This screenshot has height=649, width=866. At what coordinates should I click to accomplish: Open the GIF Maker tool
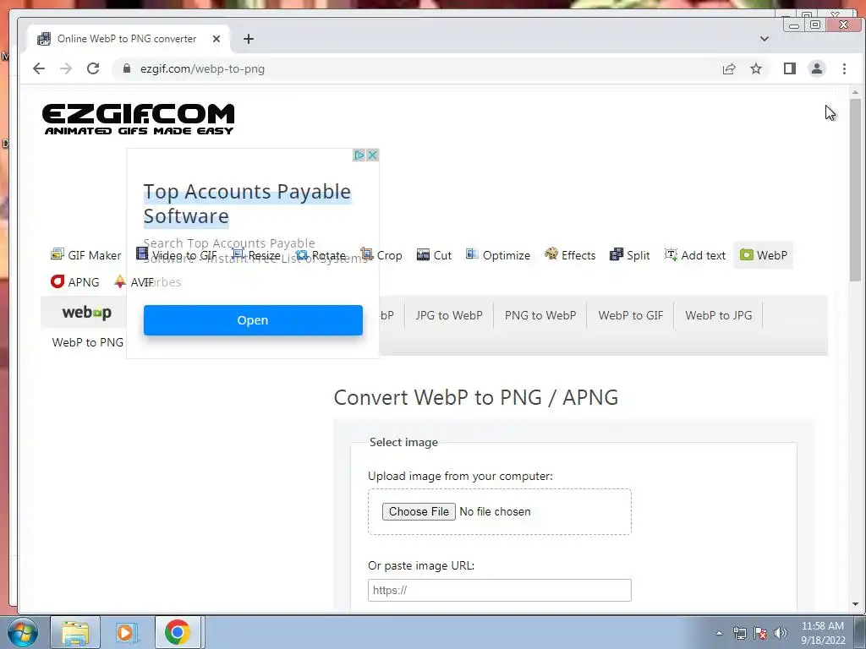click(x=85, y=255)
